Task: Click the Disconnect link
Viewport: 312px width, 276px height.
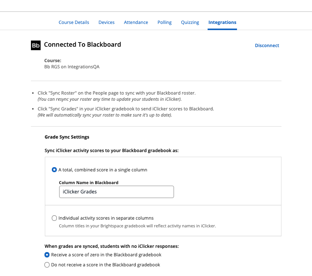Action: click(x=267, y=45)
